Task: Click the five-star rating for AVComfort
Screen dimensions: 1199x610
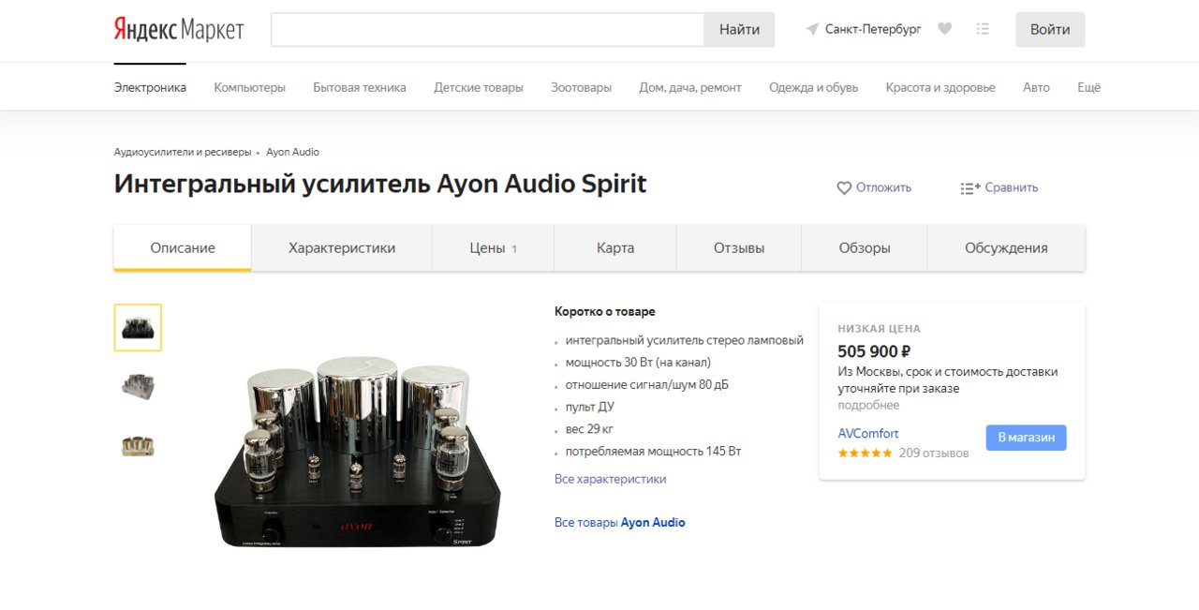Action: click(x=865, y=454)
